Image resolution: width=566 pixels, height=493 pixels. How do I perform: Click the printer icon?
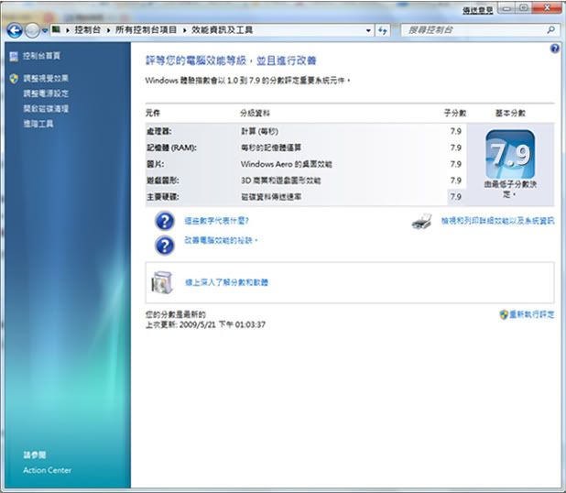422,222
